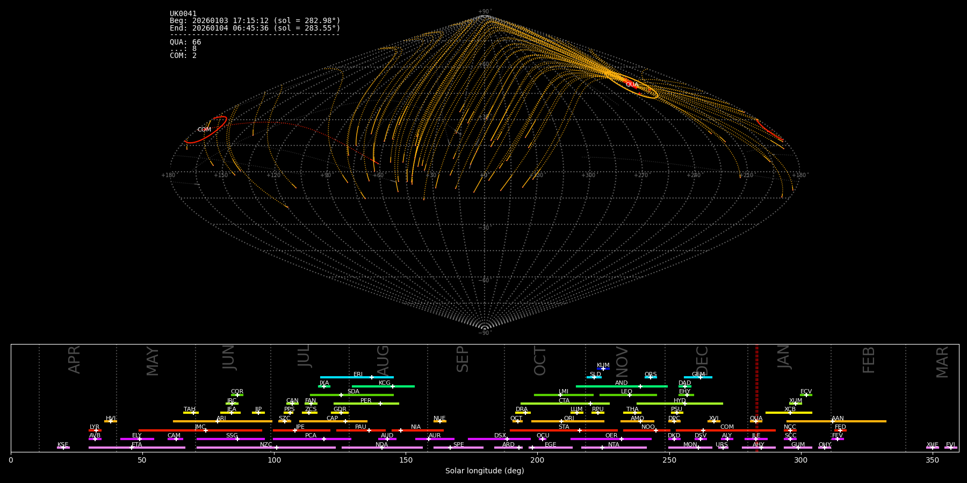
Task: Click the Solar longitude (deg) axis label
Action: pos(485,471)
